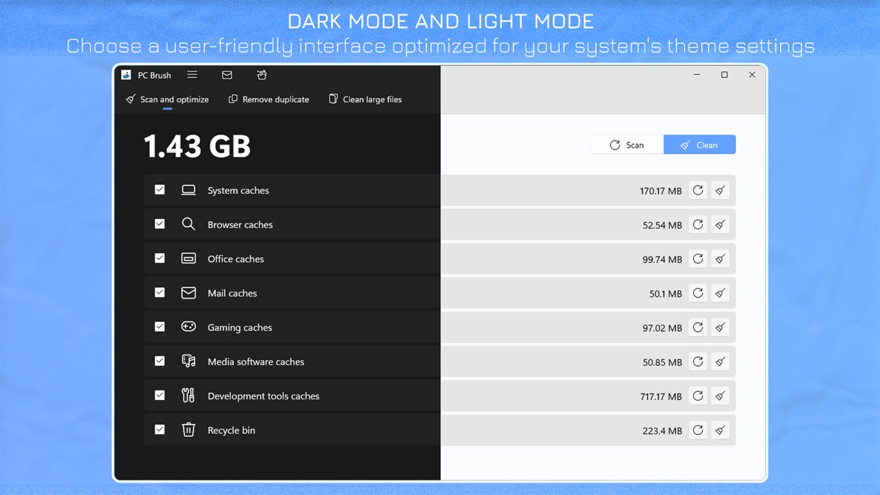Clean Development tools caches with the broom icon
This screenshot has height=495, width=880.
720,396
